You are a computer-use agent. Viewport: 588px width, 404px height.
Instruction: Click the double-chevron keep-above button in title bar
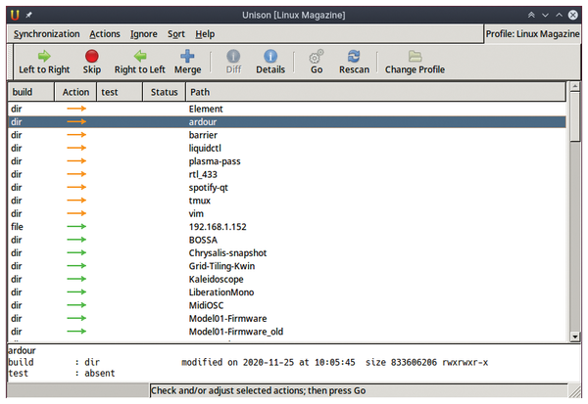(x=531, y=15)
